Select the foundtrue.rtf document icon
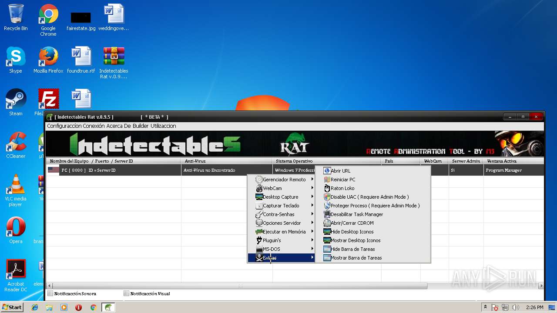Screen dimensions: 557x313 (x=81, y=60)
